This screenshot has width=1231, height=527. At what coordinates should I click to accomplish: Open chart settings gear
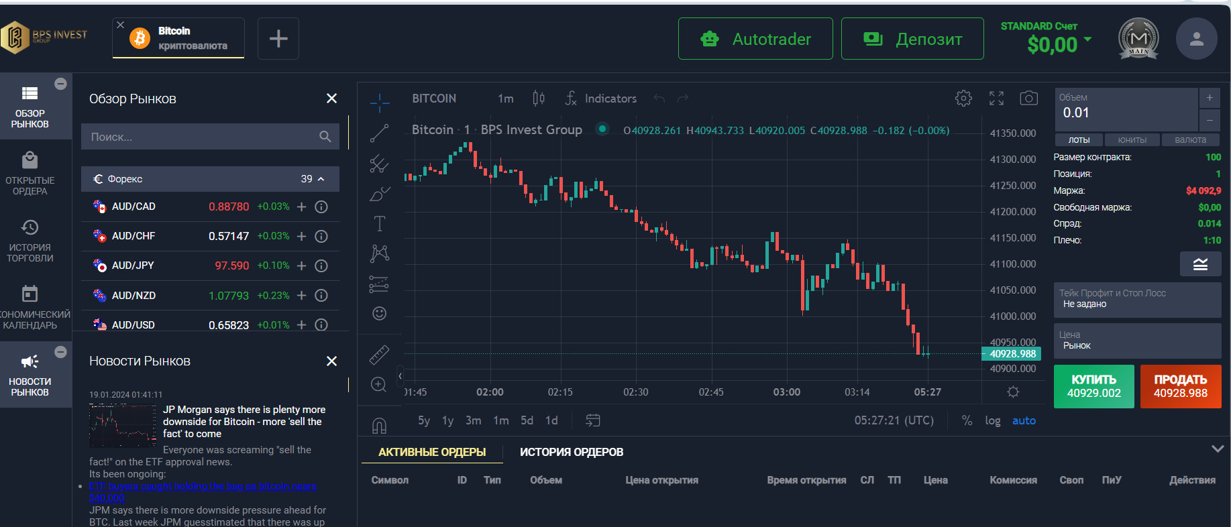963,99
